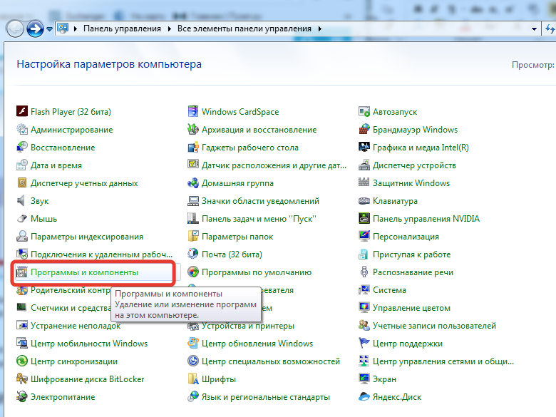Select Все элементы панели управления breadcrumb

pyautogui.click(x=244, y=29)
